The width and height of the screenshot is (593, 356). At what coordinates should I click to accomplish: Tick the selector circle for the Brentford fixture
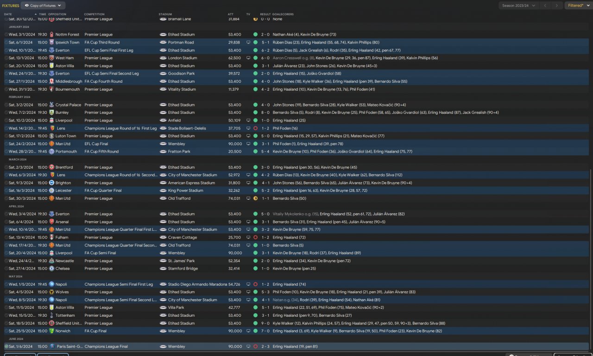pyautogui.click(x=6, y=167)
